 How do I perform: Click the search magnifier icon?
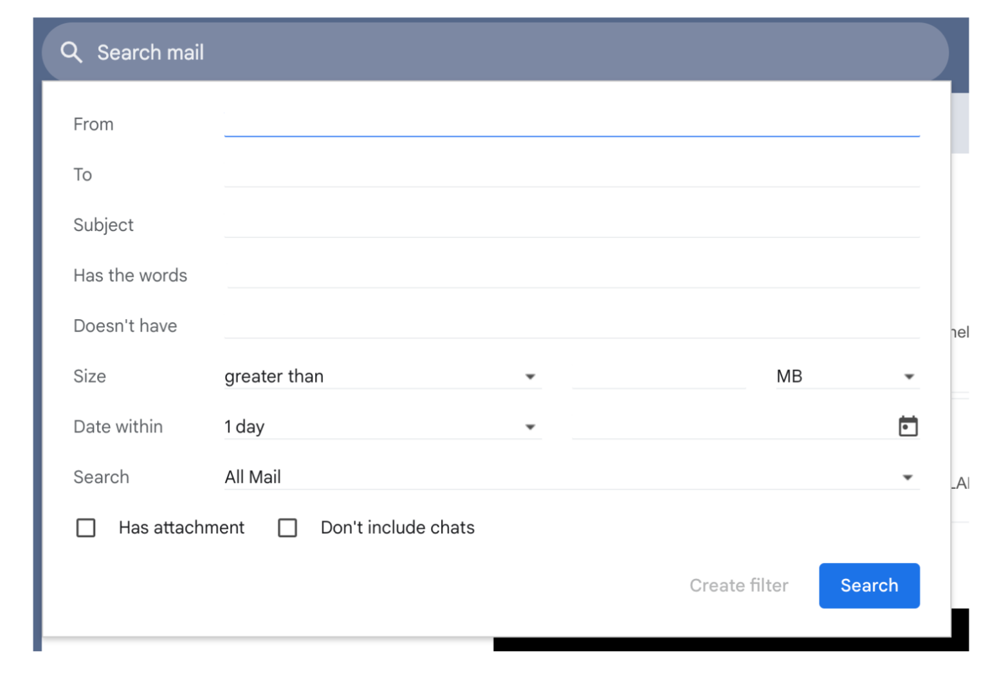pyautogui.click(x=71, y=51)
